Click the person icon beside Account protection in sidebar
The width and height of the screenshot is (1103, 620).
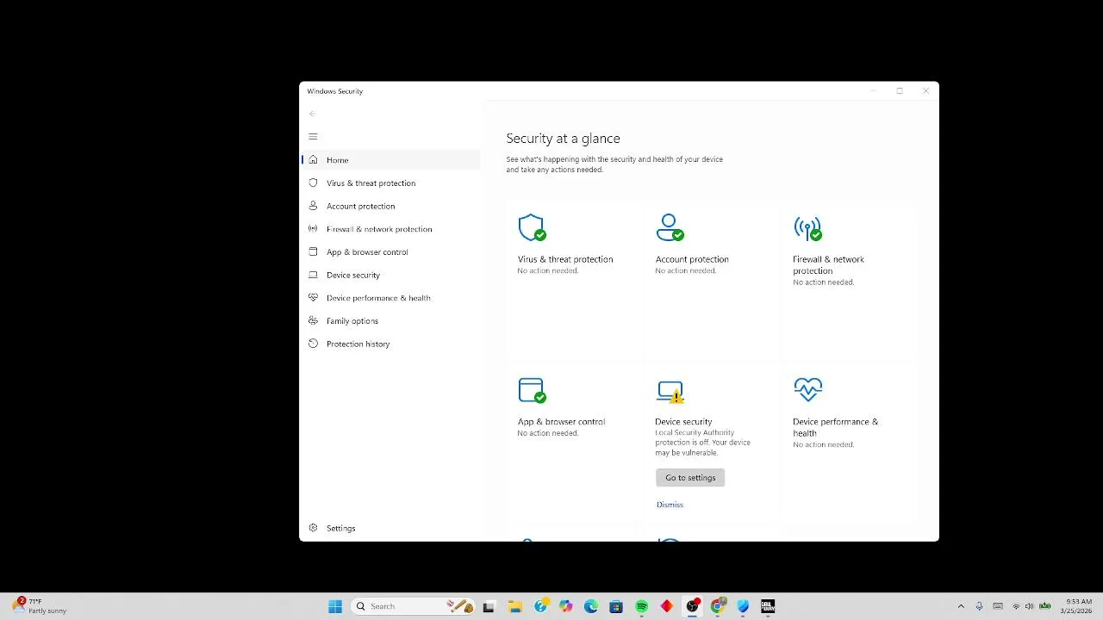tap(313, 206)
